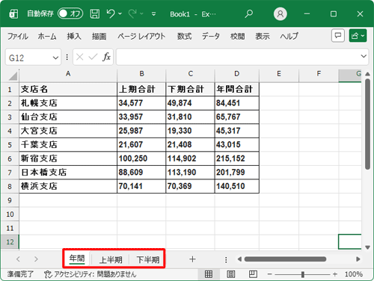The height and width of the screenshot is (281, 374).
Task: Click the zoom in plus button
Action: pos(335,274)
